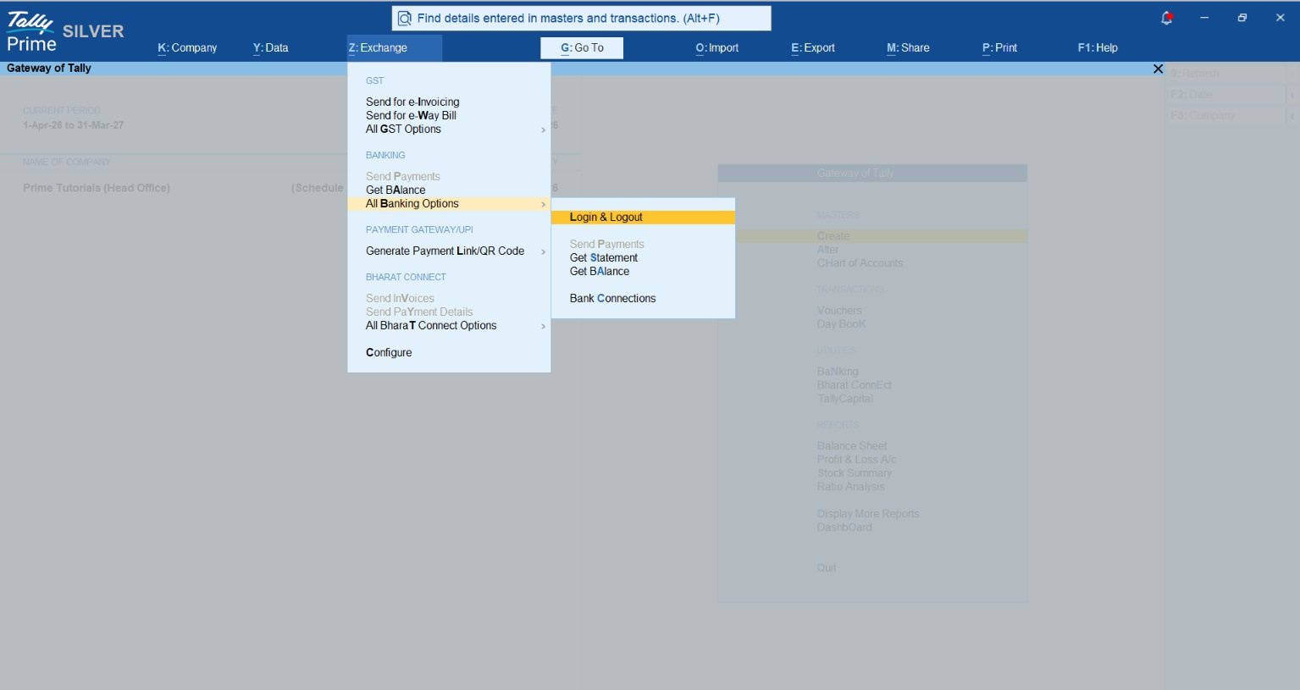Open Balance Sheet report
Viewport: 1300px width, 690px height.
852,446
